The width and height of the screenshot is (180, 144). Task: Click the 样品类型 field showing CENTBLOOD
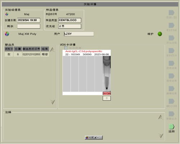tap(70, 20)
